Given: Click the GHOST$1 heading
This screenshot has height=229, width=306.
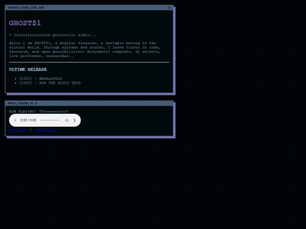Looking at the screenshot, I should pyautogui.click(x=25, y=23).
